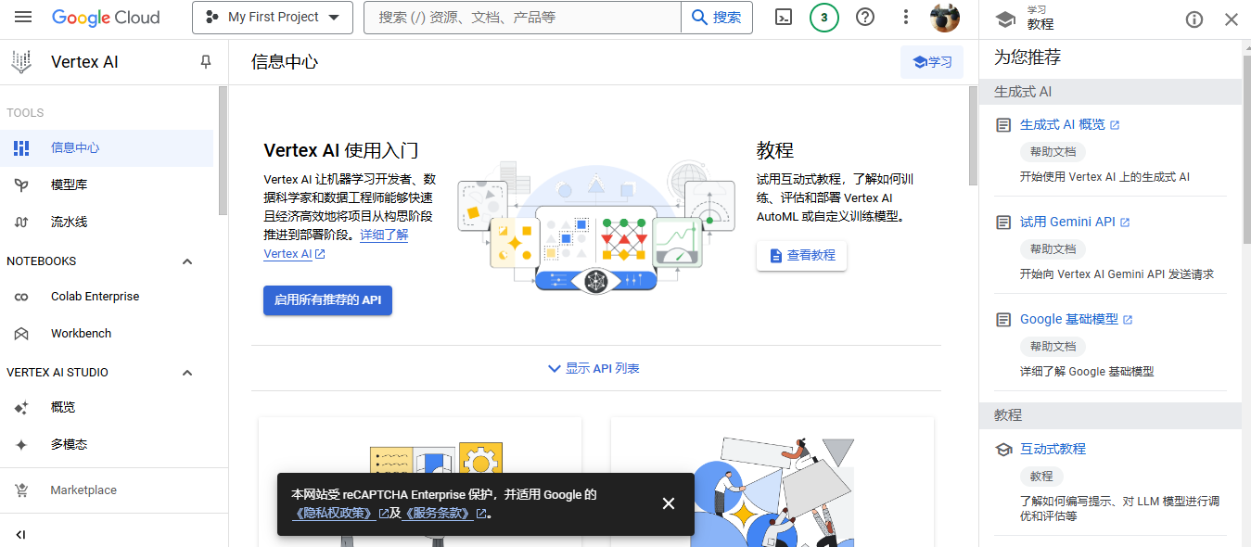Viewport: 1251px width, 547px height.
Task: Click the TOOLS section label
Action: 25,113
